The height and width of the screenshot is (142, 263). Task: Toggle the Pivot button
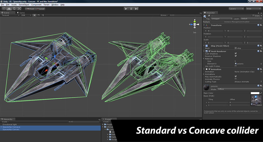click(30, 9)
